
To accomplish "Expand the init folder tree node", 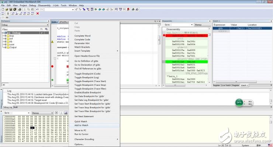I will click(6, 39).
